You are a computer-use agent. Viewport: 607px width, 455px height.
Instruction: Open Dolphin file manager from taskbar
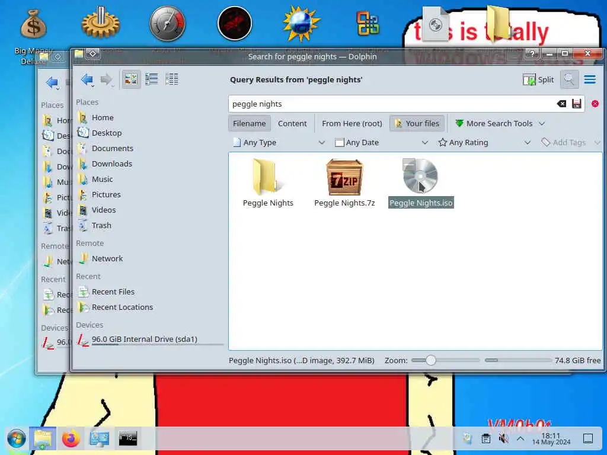[43, 439]
